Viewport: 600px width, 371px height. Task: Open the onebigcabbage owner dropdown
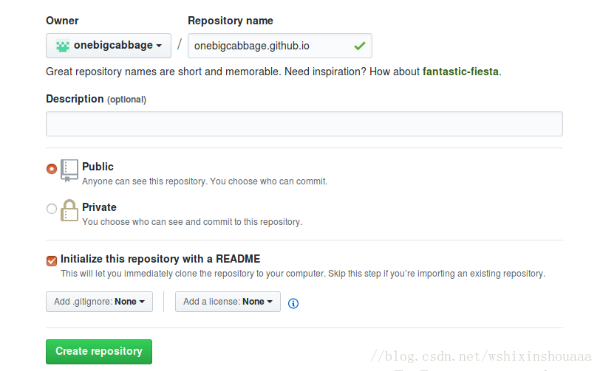[109, 46]
